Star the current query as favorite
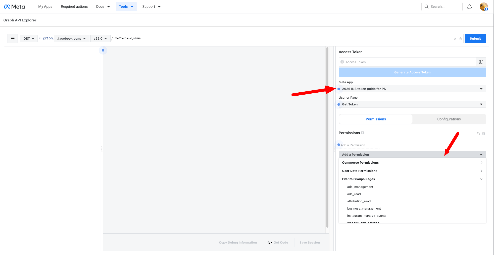 [x=461, y=38]
